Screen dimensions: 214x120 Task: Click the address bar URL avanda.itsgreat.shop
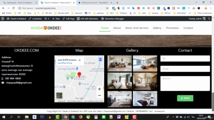coord(45,8)
